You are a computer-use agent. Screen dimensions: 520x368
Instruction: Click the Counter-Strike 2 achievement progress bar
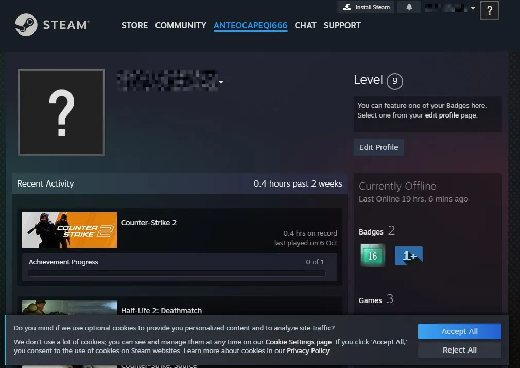click(177, 273)
